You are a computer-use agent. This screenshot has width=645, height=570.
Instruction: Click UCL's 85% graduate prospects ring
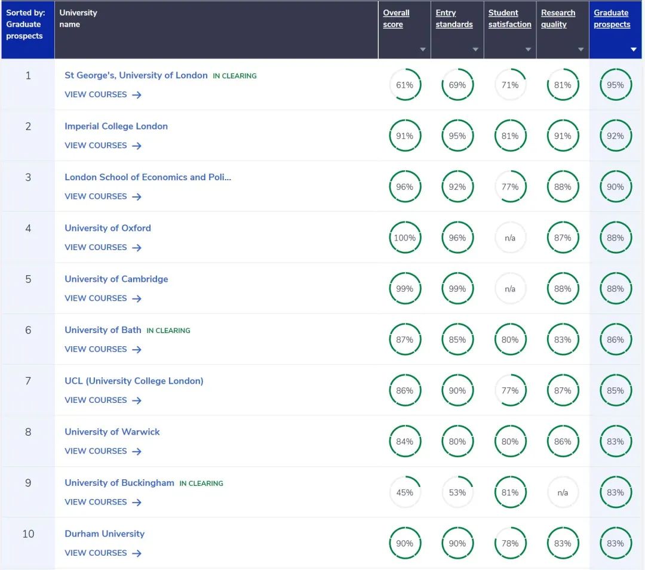click(615, 391)
